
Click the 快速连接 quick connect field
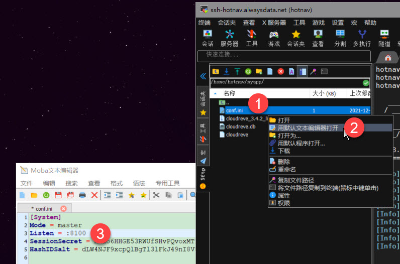pyautogui.click(x=284, y=55)
